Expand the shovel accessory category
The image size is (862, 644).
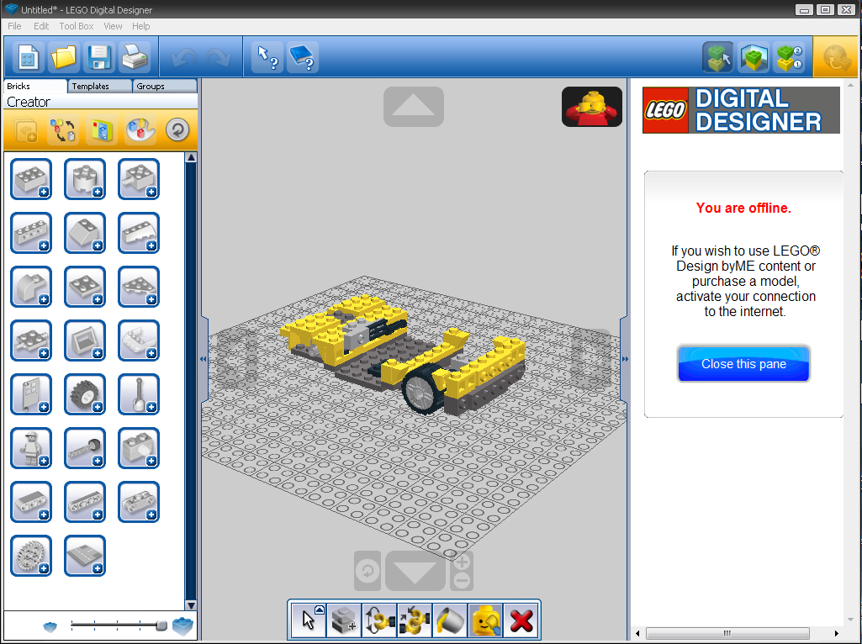coord(139,394)
